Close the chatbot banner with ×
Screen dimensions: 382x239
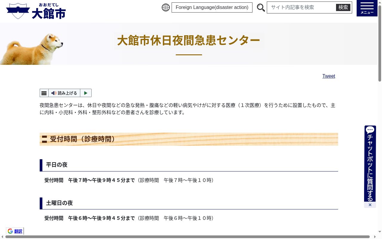(x=370, y=205)
